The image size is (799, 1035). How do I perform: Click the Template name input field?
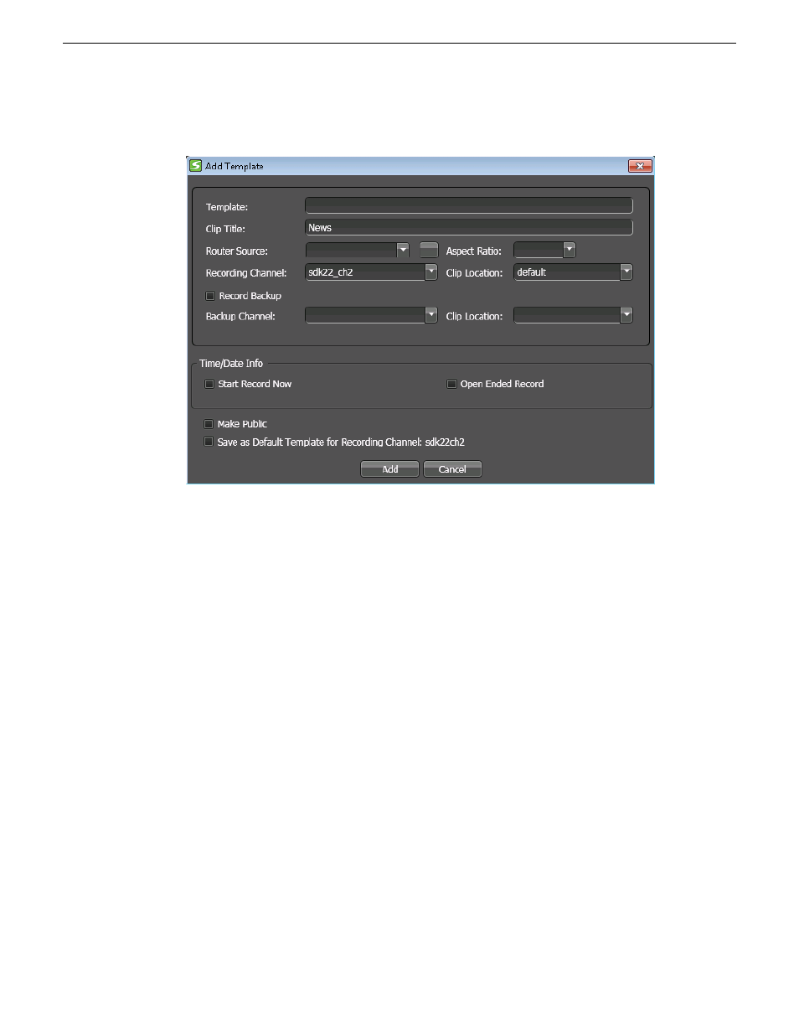[x=468, y=206]
